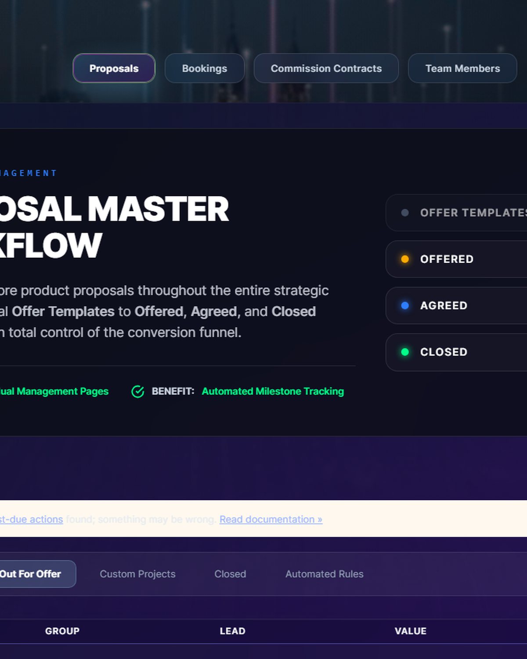Click the LEAD column header
Screen dimensions: 527x659
pos(233,631)
